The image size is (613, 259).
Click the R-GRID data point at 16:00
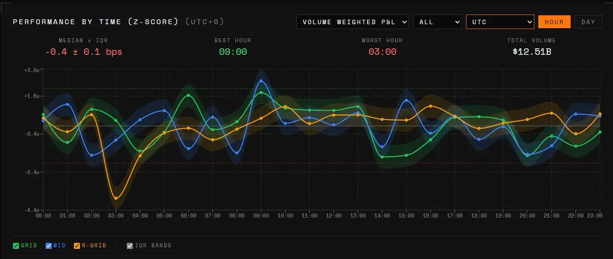[x=430, y=106]
